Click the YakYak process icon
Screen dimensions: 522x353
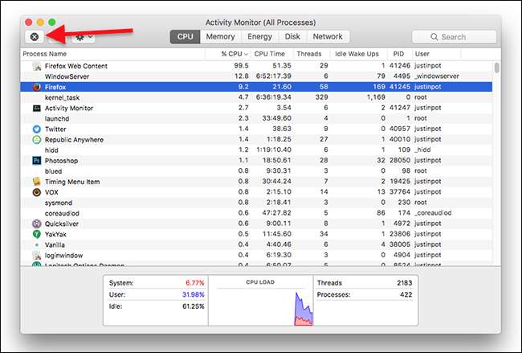coord(37,234)
